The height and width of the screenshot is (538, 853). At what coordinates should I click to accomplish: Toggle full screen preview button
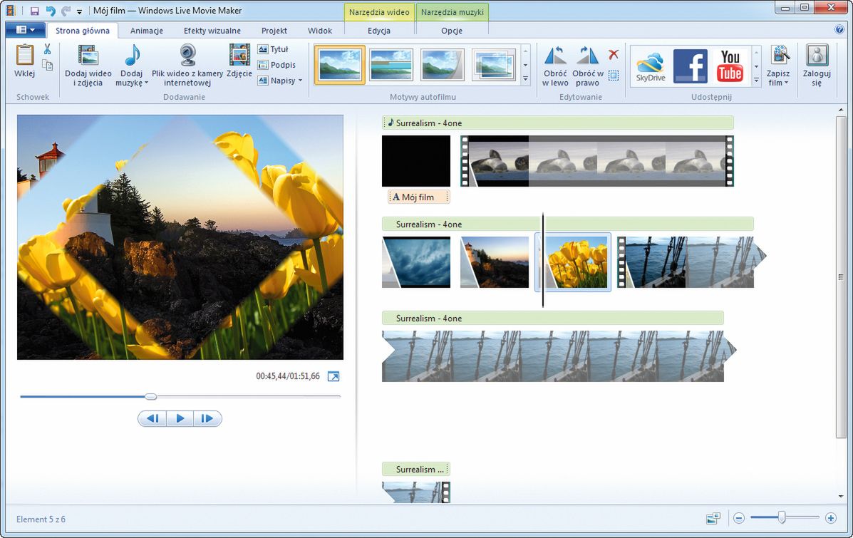click(x=334, y=376)
